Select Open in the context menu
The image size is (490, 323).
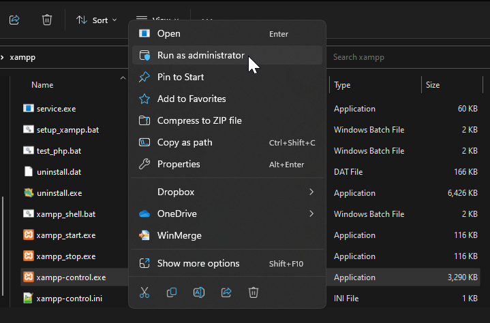pos(227,34)
